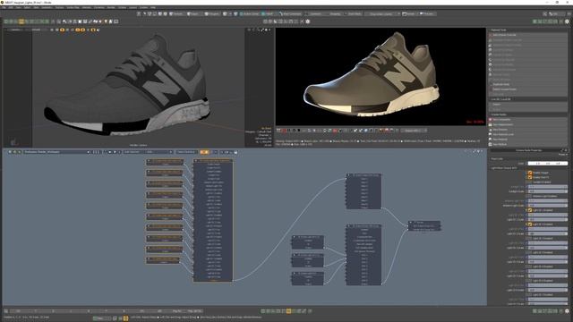Open the layout dropdown in the top toolbar
573x322 pixels.
tap(382, 14)
